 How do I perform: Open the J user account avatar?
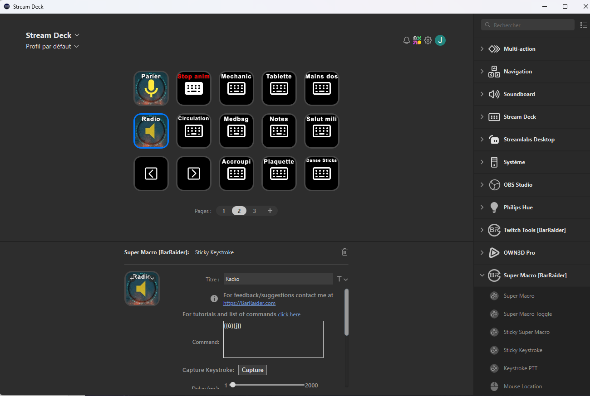coord(440,40)
